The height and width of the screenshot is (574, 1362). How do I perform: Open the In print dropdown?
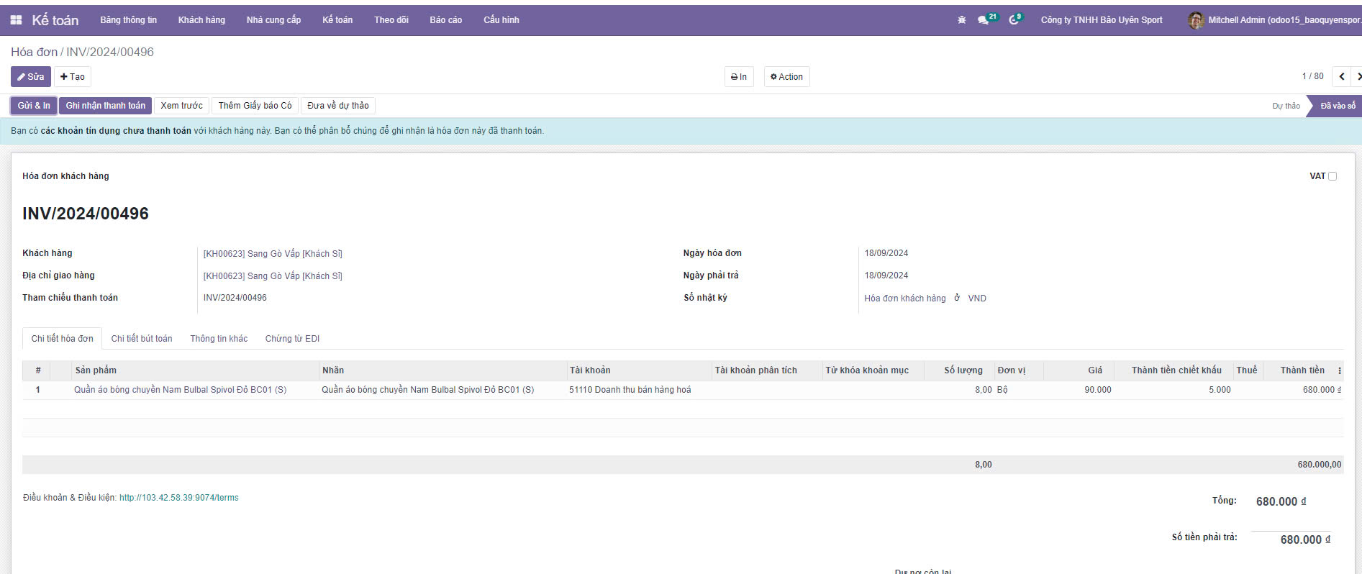[x=739, y=77]
